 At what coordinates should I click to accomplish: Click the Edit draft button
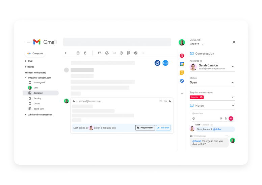pyautogui.click(x=163, y=128)
